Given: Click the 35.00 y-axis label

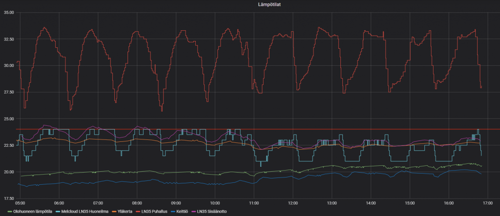Looking at the screenshot, I should coord(8,12).
